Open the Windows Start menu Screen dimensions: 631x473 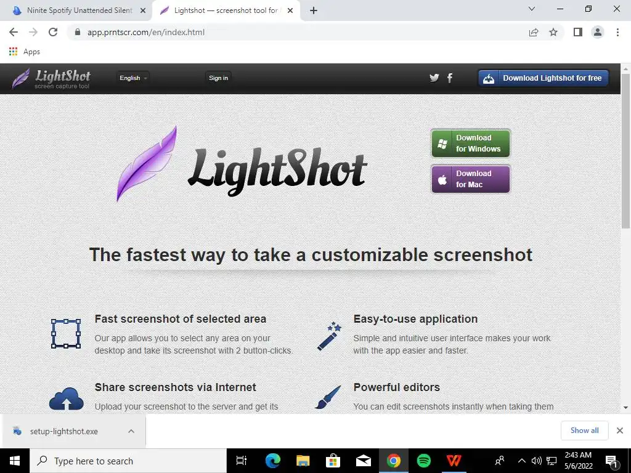[x=15, y=461]
